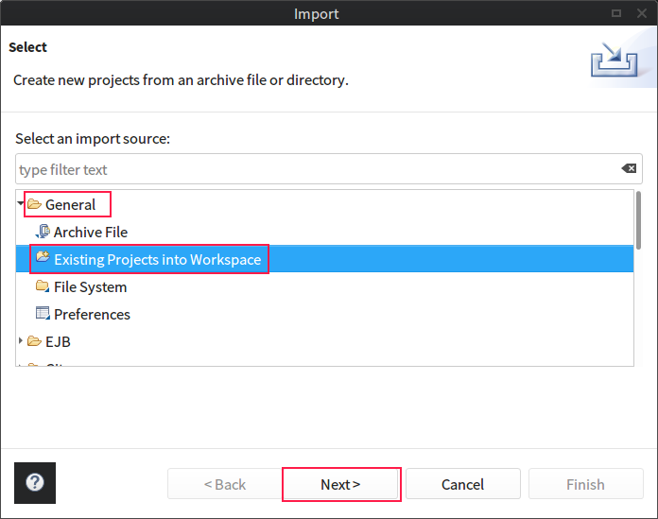Collapse the General tree node
Viewport: 658px width, 519px height.
[x=20, y=203]
